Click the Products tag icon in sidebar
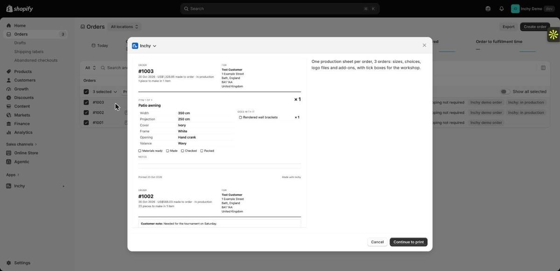 [x=8, y=71]
